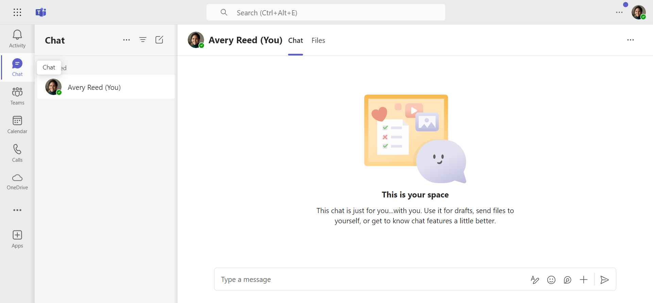
Task: Open the app launcher grid
Action: pyautogui.click(x=17, y=13)
